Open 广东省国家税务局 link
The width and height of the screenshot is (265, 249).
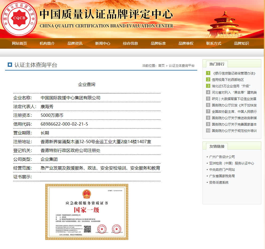[x=222, y=176]
